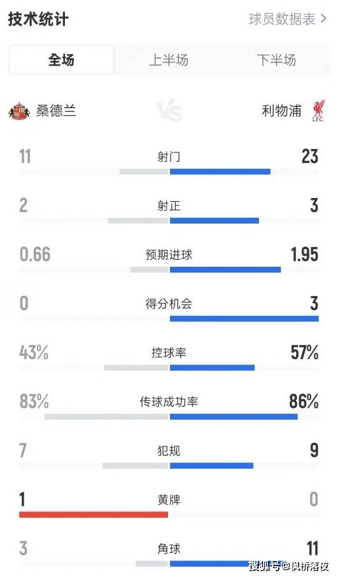
Task: Switch to the 全场 tab
Action: (x=61, y=60)
